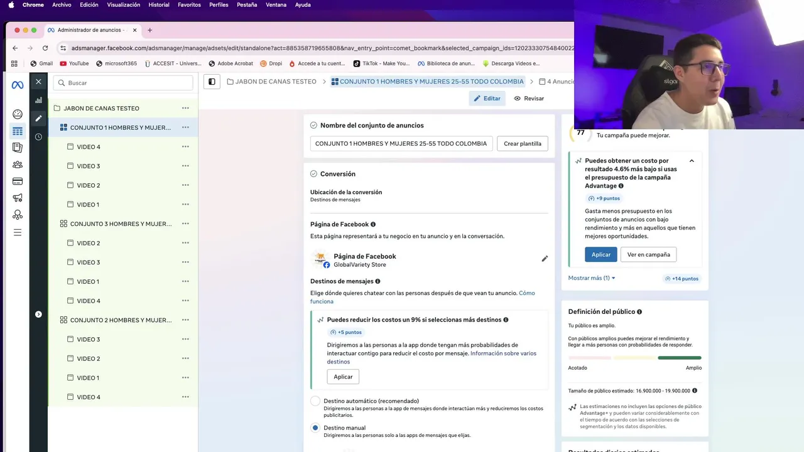
Task: Open options menu for CONJUNTO 2 ad set
Action: [185, 320]
